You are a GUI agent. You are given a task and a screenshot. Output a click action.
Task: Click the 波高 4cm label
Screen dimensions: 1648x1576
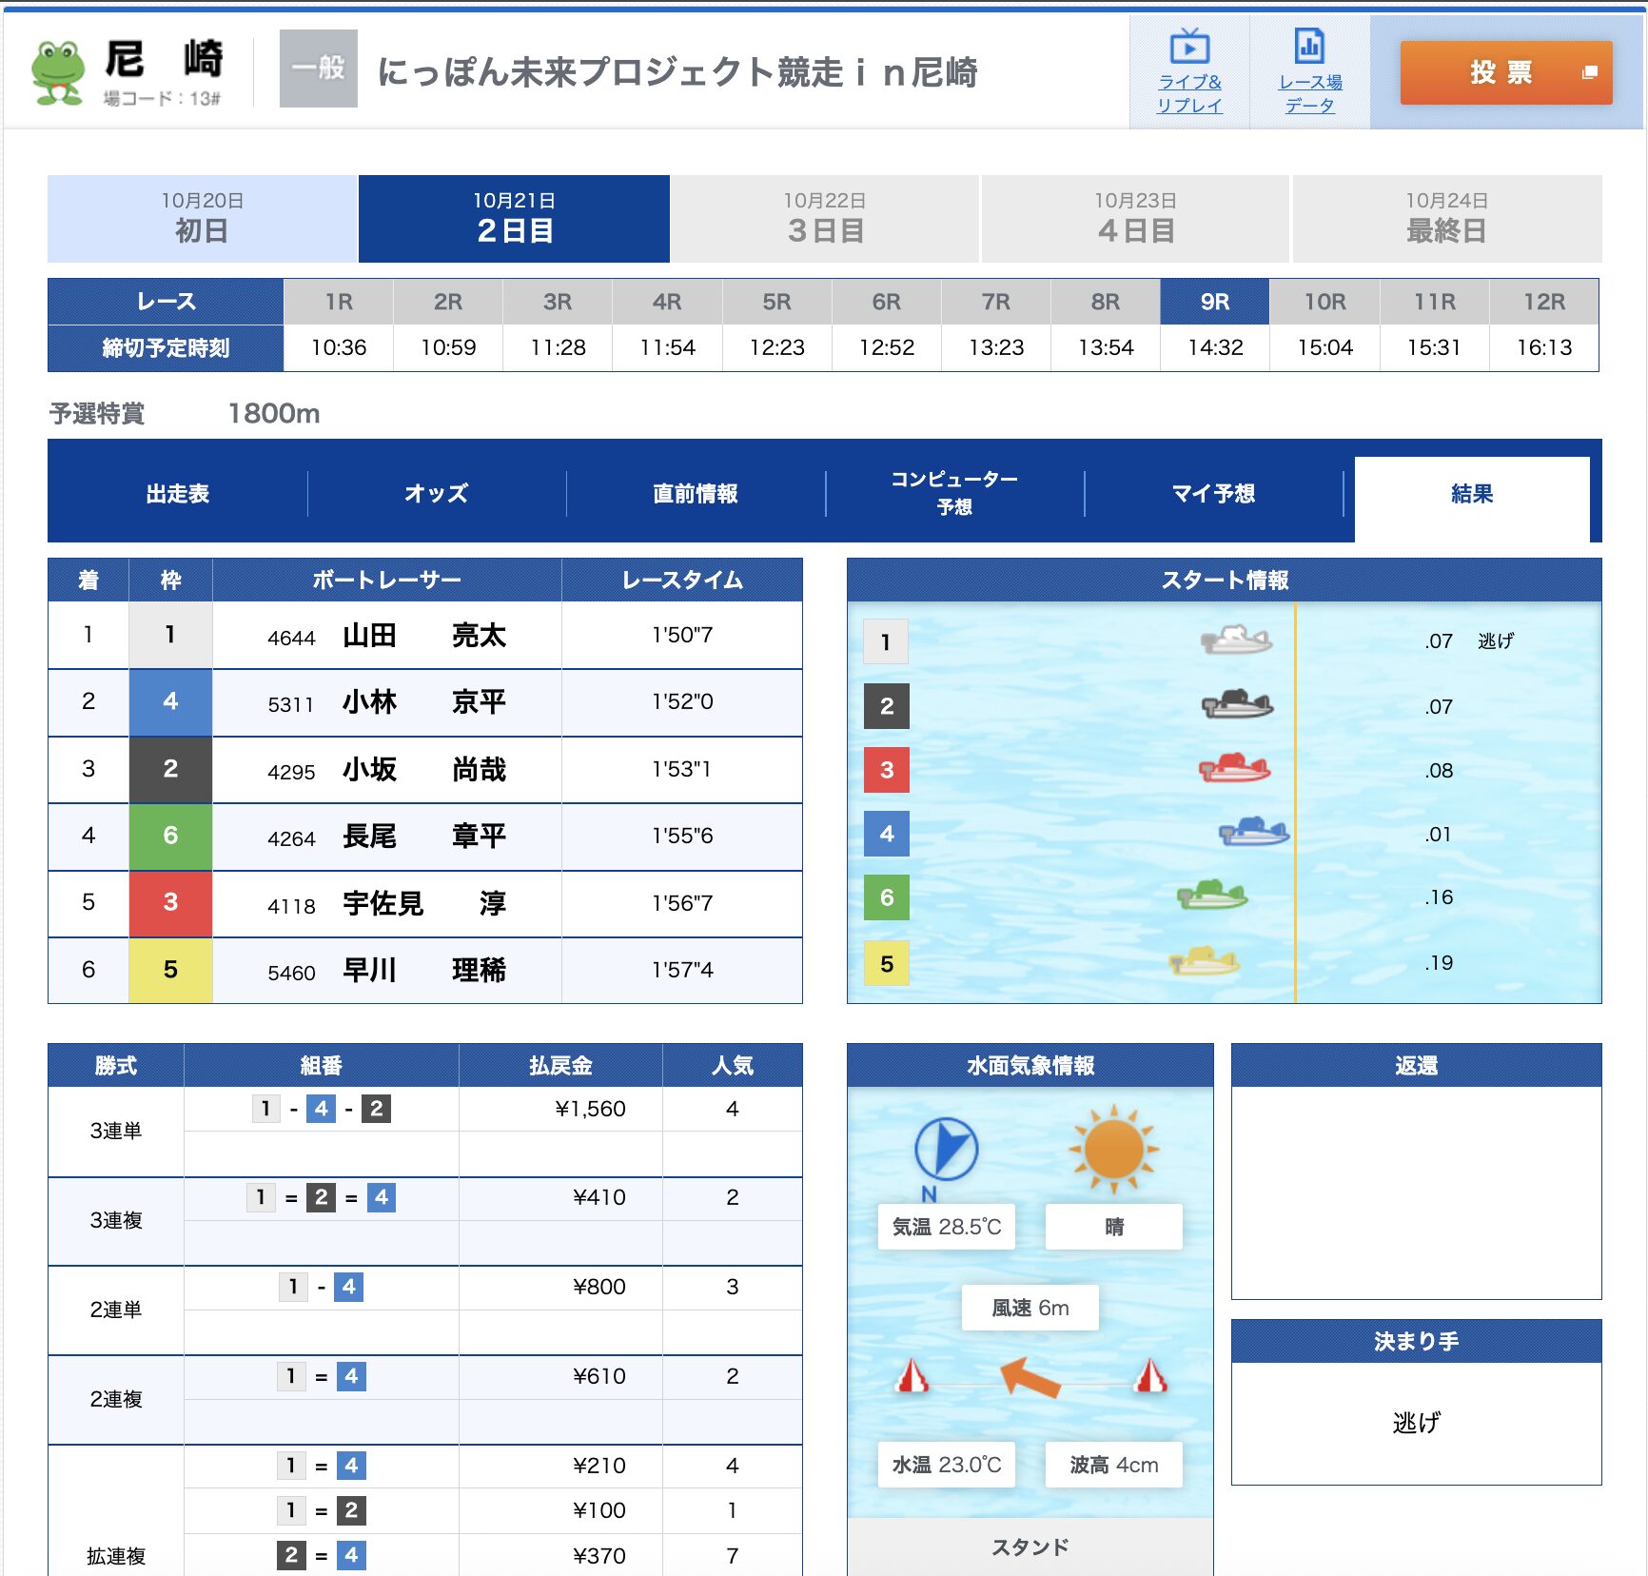point(1114,1465)
